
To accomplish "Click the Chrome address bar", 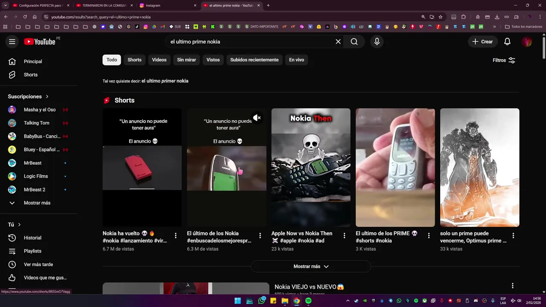I will pyautogui.click(x=230, y=17).
